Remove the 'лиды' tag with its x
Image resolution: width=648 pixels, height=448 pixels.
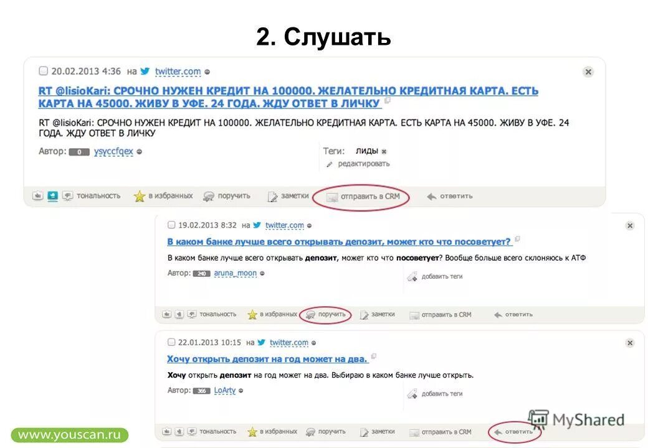tap(384, 151)
